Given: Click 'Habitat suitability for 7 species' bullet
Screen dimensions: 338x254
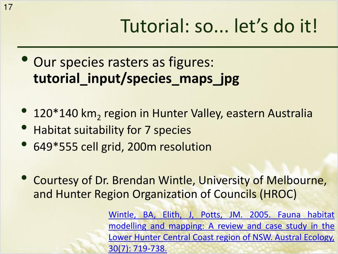Looking at the screenshot, I should click(112, 130).
